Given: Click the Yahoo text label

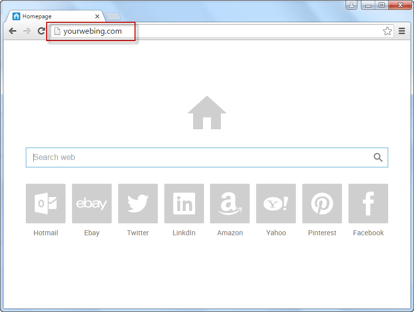Looking at the screenshot, I should [x=276, y=233].
